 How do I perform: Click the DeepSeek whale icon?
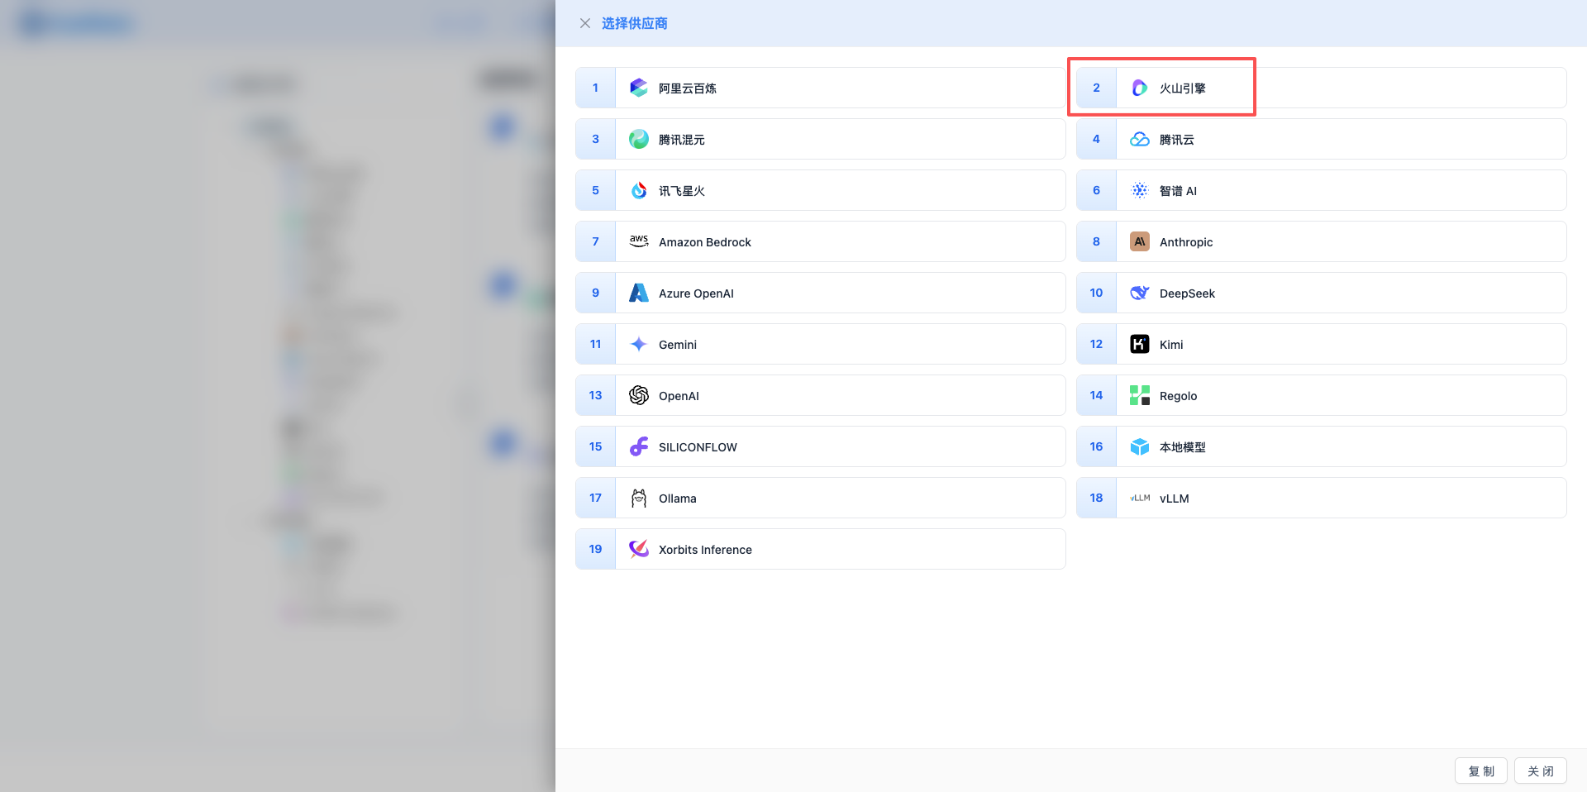[1139, 293]
